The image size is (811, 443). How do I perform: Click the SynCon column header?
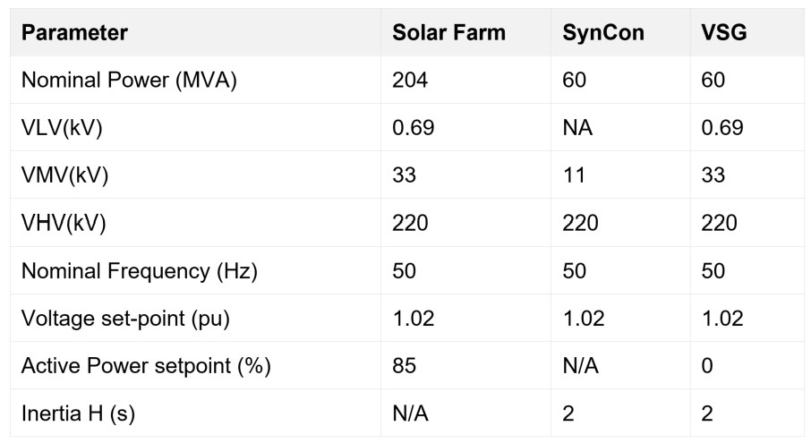pos(602,33)
